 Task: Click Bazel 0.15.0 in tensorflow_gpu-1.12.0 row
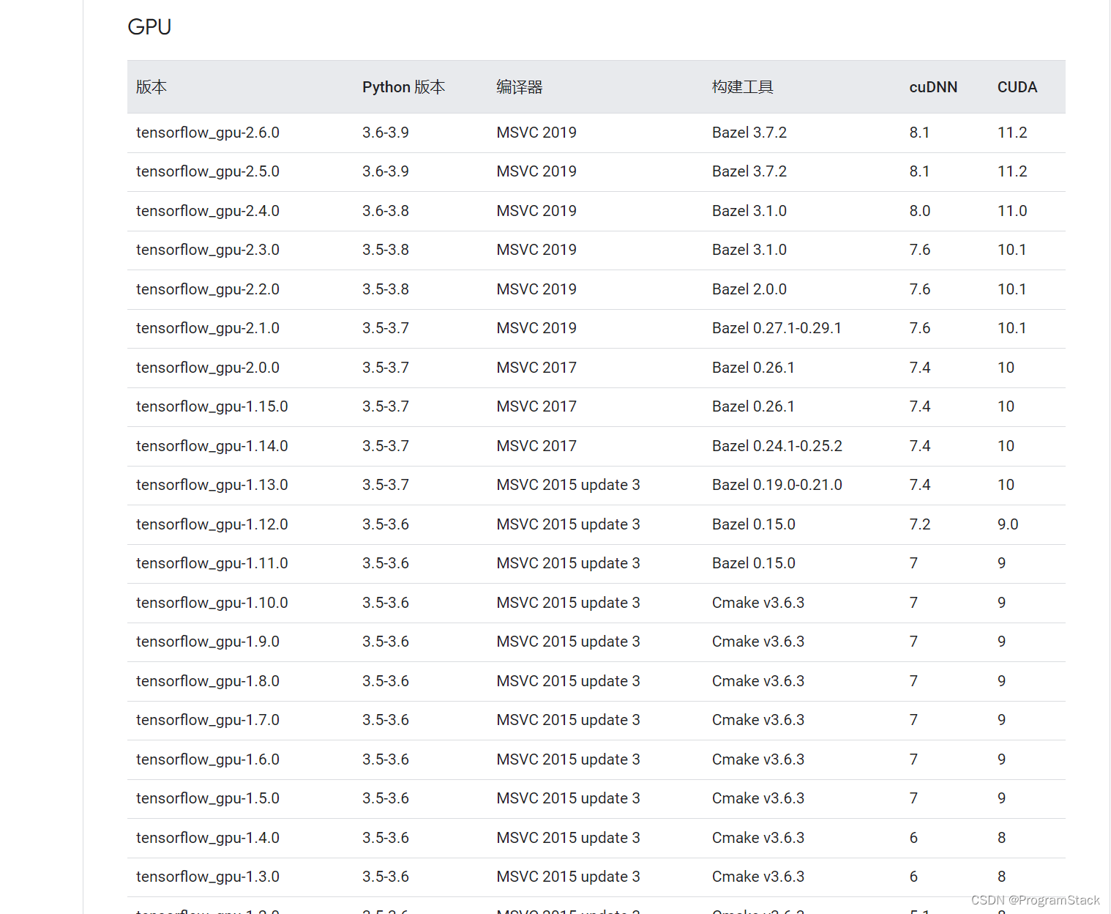[x=754, y=524]
